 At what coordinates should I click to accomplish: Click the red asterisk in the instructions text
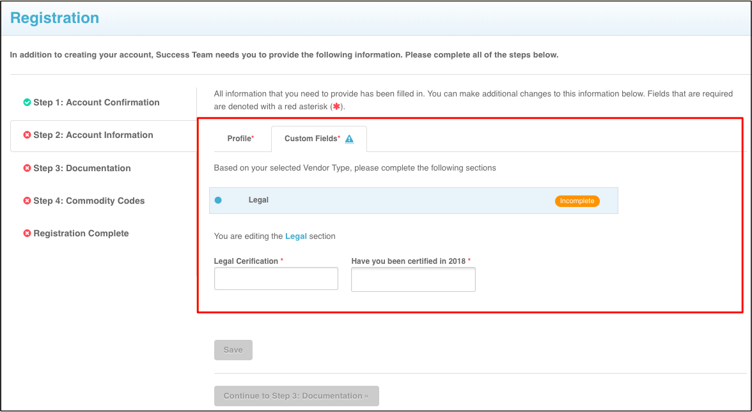[x=336, y=107]
